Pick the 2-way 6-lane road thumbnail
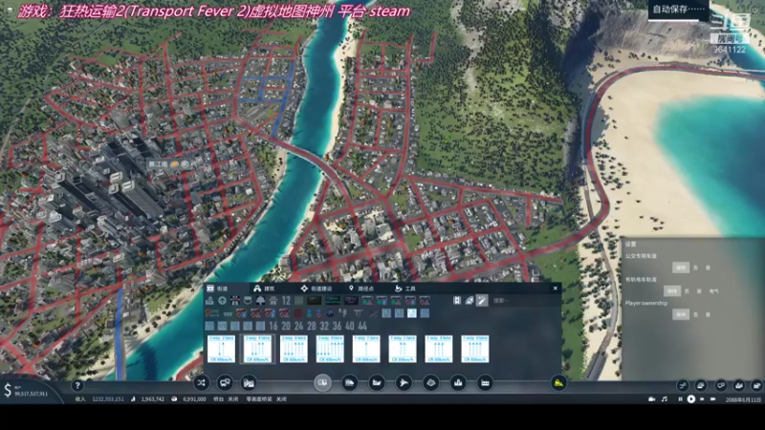The height and width of the screenshot is (430, 765). 294,349
